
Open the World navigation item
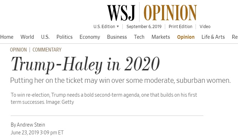pyautogui.click(x=27, y=37)
